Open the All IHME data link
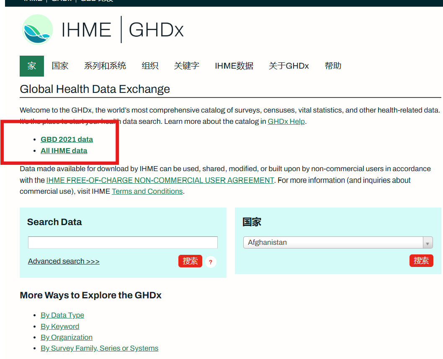 [x=64, y=151]
